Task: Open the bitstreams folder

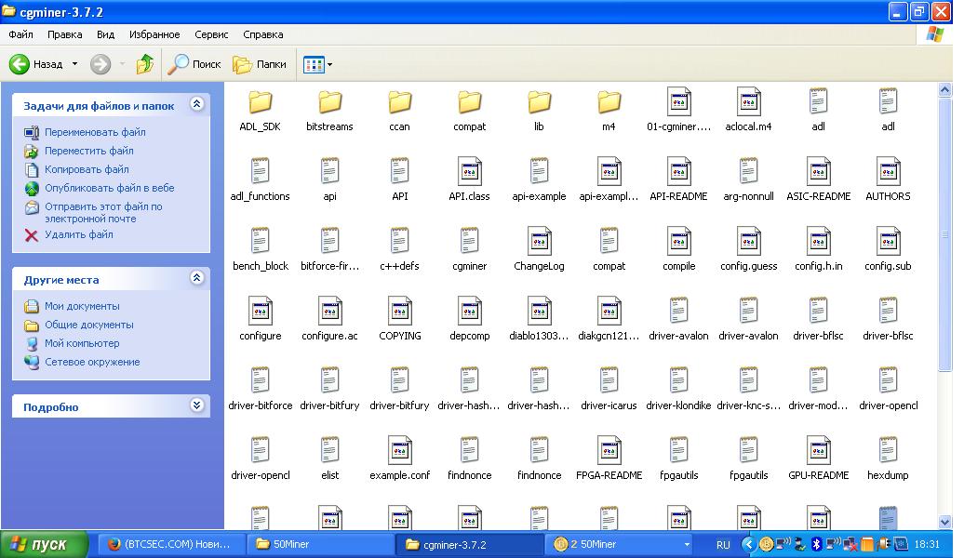Action: click(329, 111)
